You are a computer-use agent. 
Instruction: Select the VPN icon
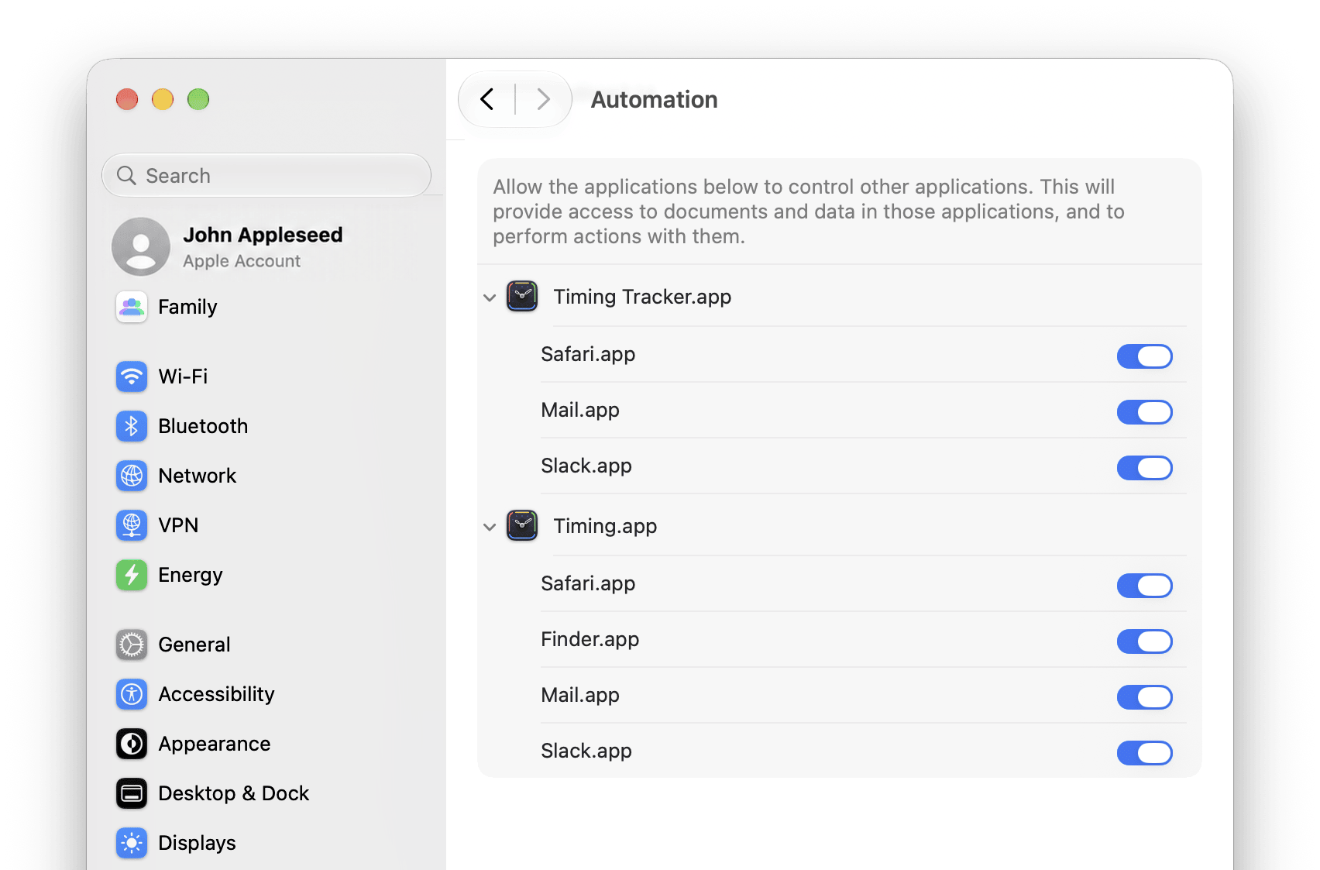pyautogui.click(x=132, y=525)
